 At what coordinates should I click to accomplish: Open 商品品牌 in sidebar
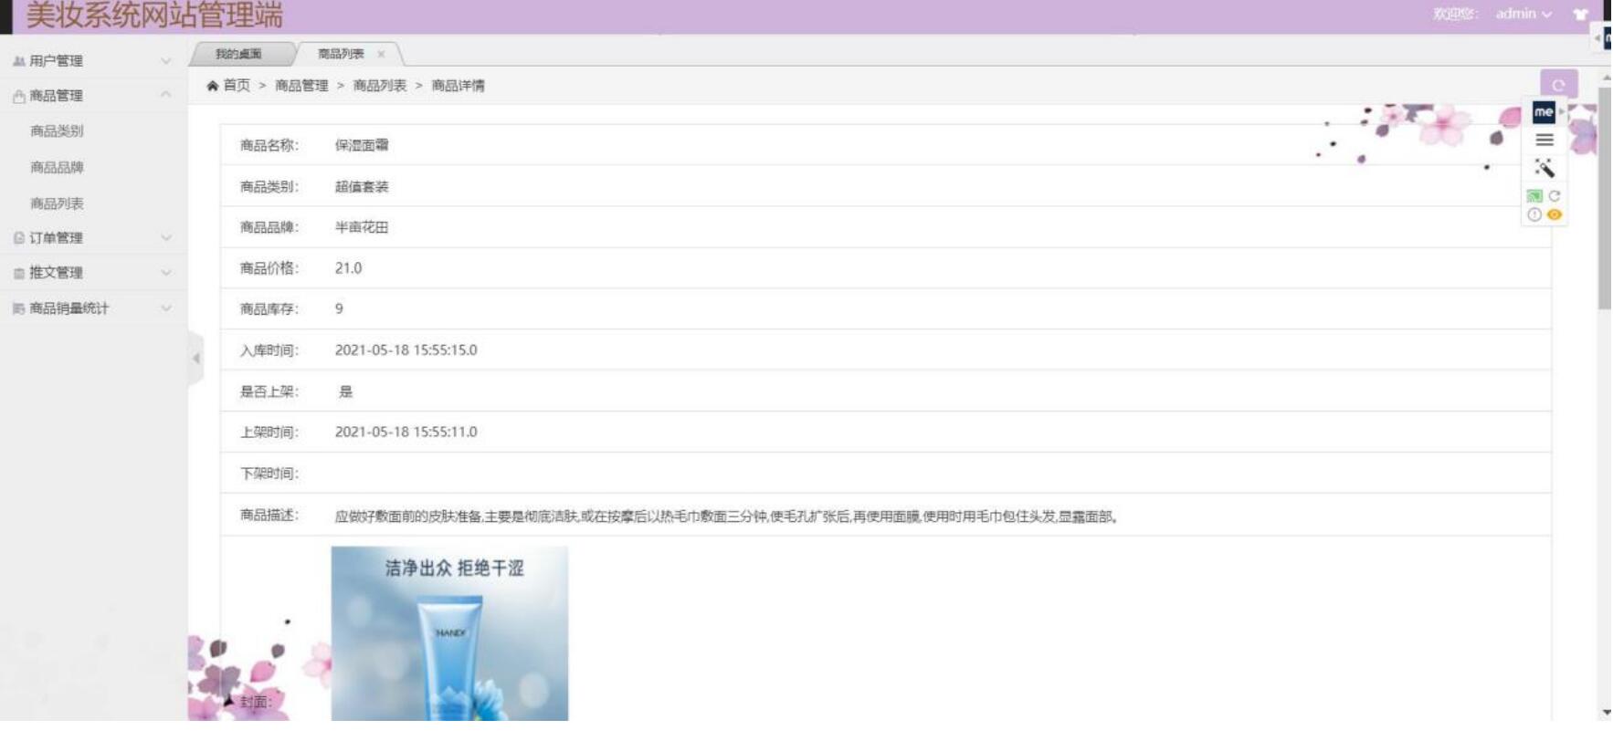point(57,168)
